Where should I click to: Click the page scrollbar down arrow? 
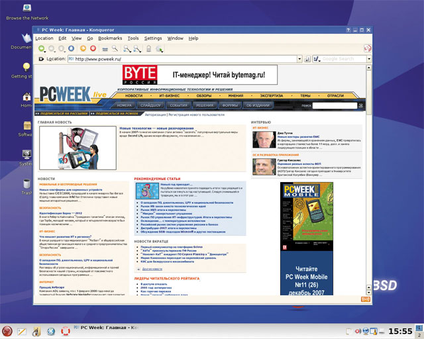tap(369, 293)
